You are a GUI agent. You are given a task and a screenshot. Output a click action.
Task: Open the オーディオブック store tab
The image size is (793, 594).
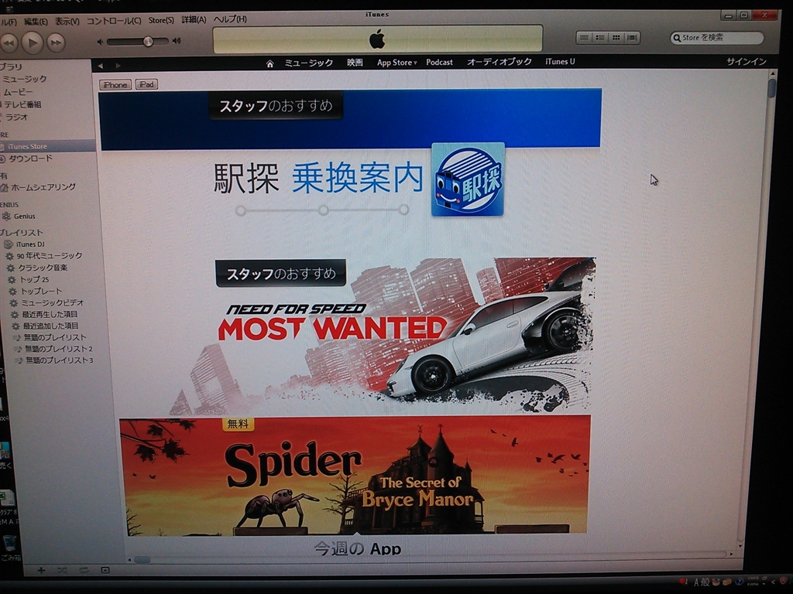click(x=499, y=62)
